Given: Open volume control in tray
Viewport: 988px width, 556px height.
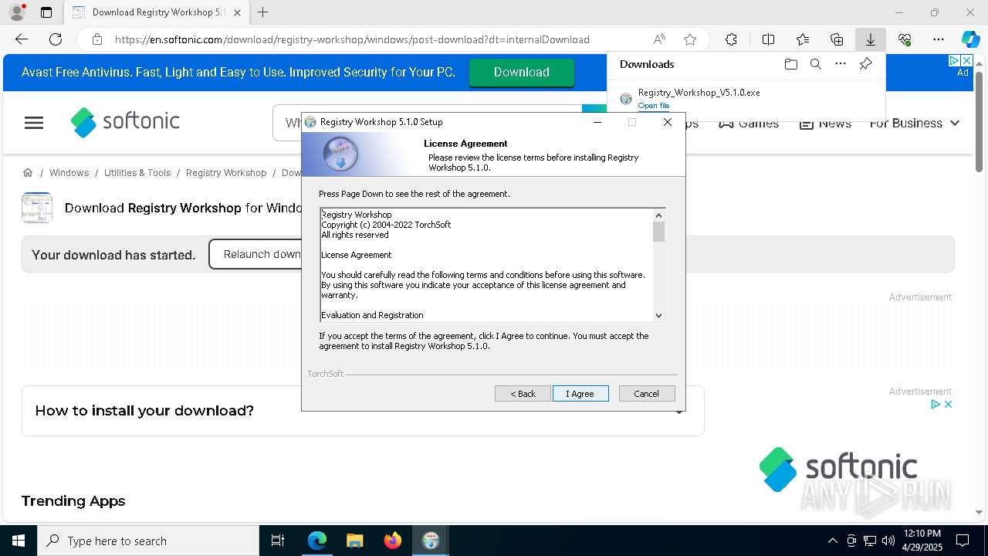Looking at the screenshot, I should (x=888, y=541).
